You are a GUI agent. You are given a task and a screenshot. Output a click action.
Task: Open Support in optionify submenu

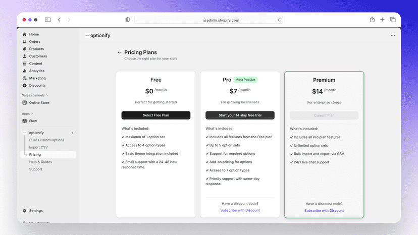point(36,169)
